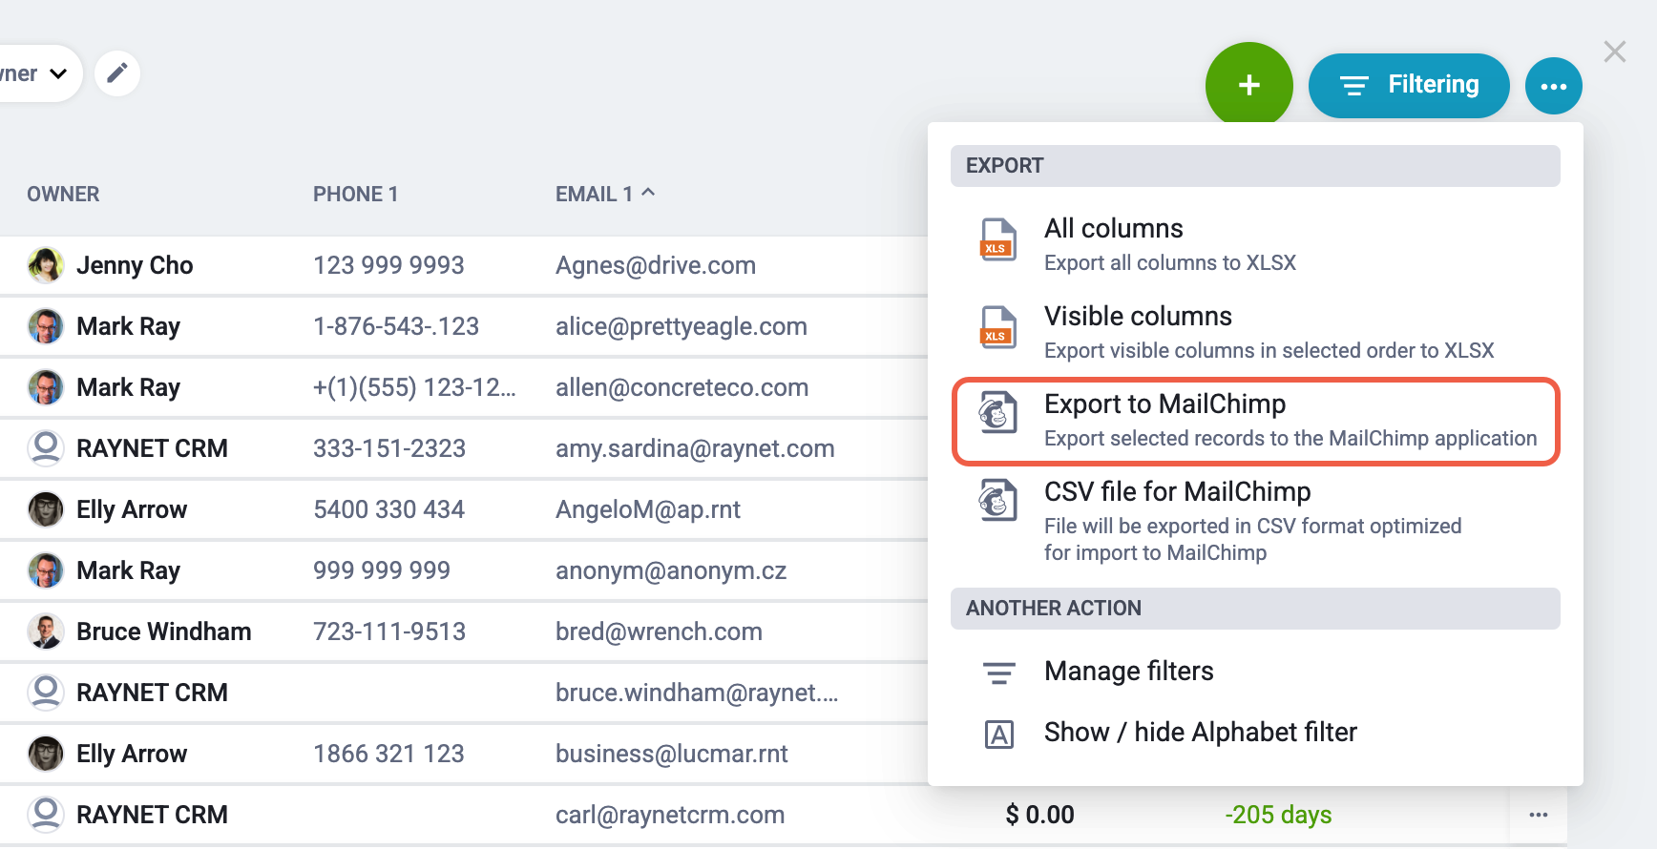The height and width of the screenshot is (849, 1657).
Task: Open the Filtering panel
Action: [x=1409, y=85]
